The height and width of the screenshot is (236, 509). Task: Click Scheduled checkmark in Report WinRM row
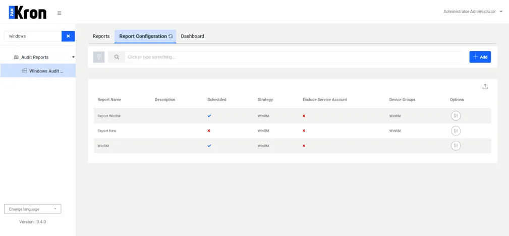click(209, 116)
